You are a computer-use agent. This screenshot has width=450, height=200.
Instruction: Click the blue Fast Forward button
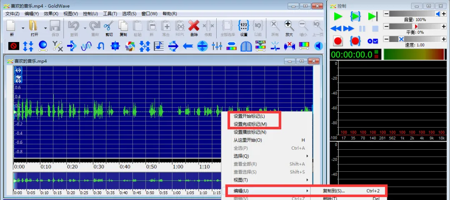click(x=348, y=28)
